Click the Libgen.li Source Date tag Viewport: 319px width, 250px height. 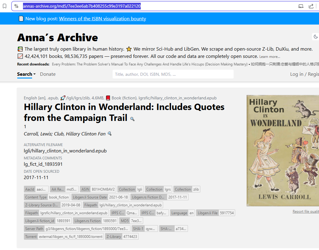(100, 197)
